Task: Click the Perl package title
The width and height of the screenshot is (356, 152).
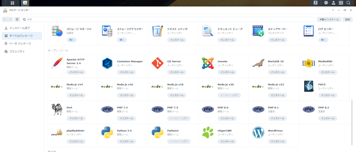Action: coord(69,107)
